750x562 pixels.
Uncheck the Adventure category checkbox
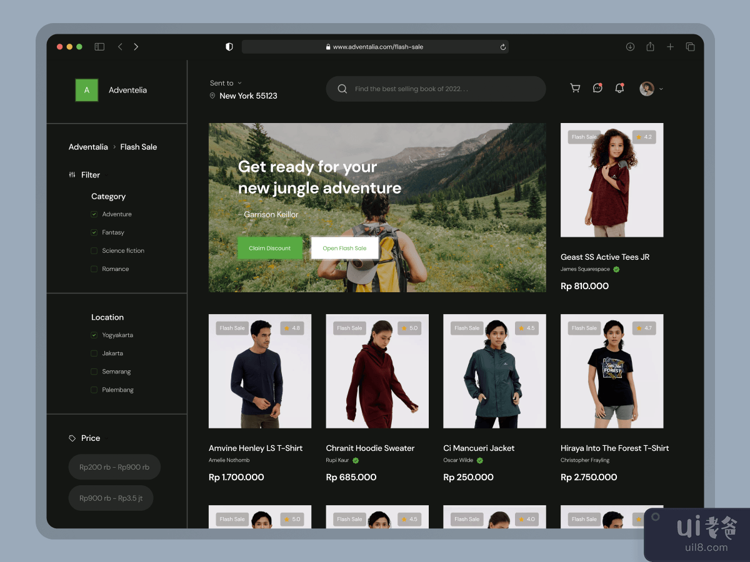pos(94,214)
